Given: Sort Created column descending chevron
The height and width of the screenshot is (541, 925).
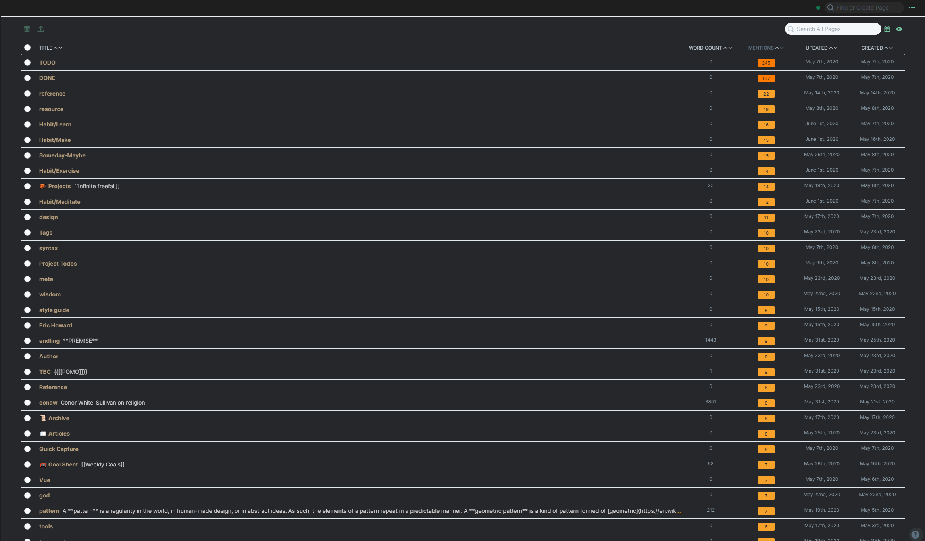Looking at the screenshot, I should click(x=891, y=48).
